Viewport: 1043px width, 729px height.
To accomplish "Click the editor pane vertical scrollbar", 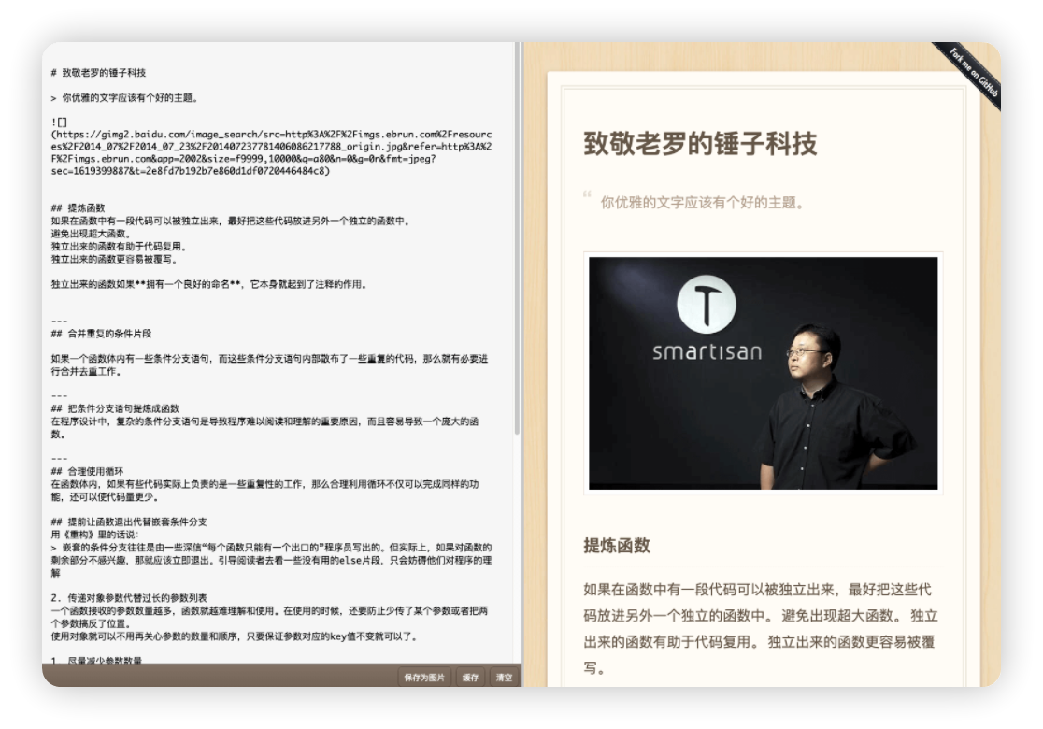I will pos(517,239).
